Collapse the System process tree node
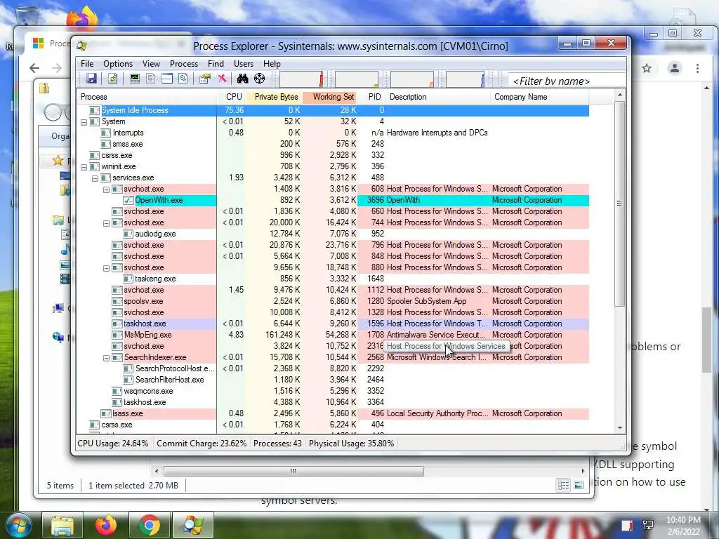719x539 pixels. click(x=84, y=122)
